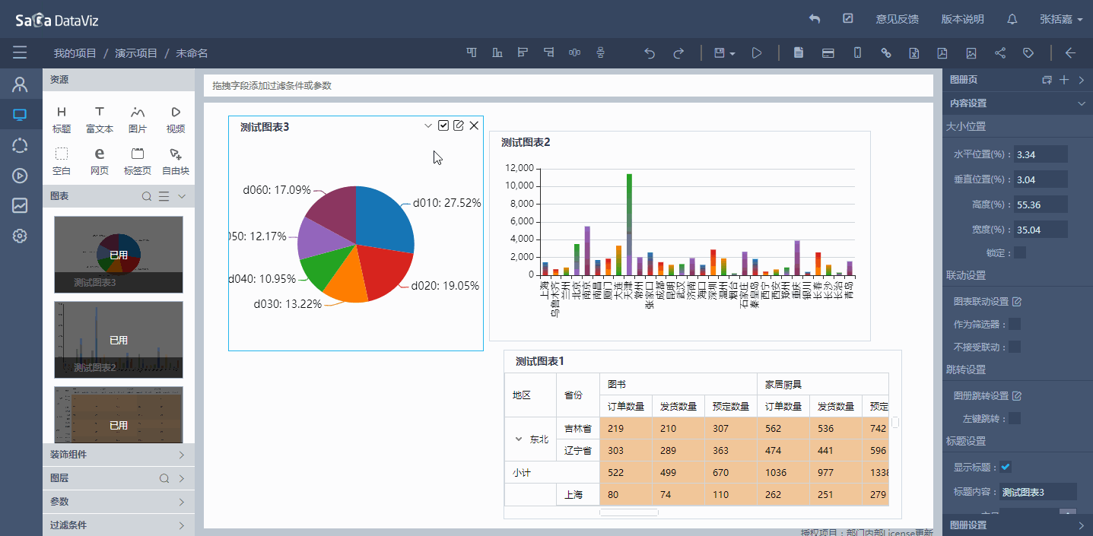Image resolution: width=1093 pixels, height=536 pixels.
Task: Export as image icon
Action: point(971,53)
